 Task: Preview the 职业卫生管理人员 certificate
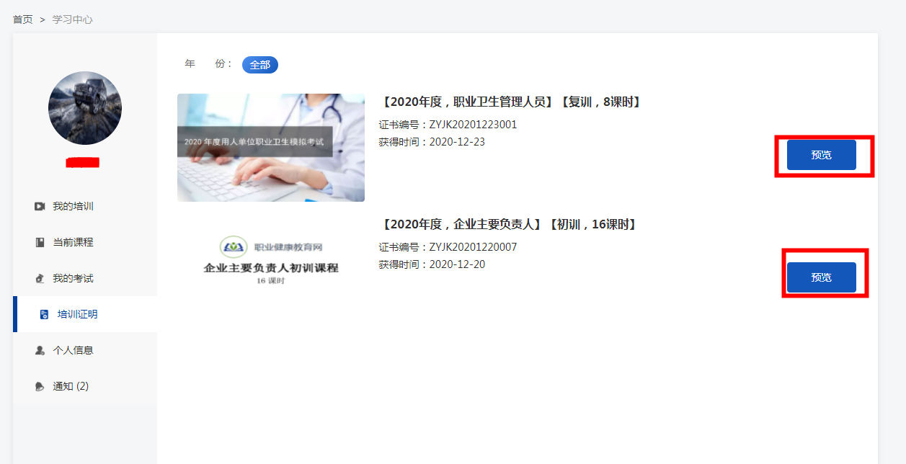[x=821, y=155]
